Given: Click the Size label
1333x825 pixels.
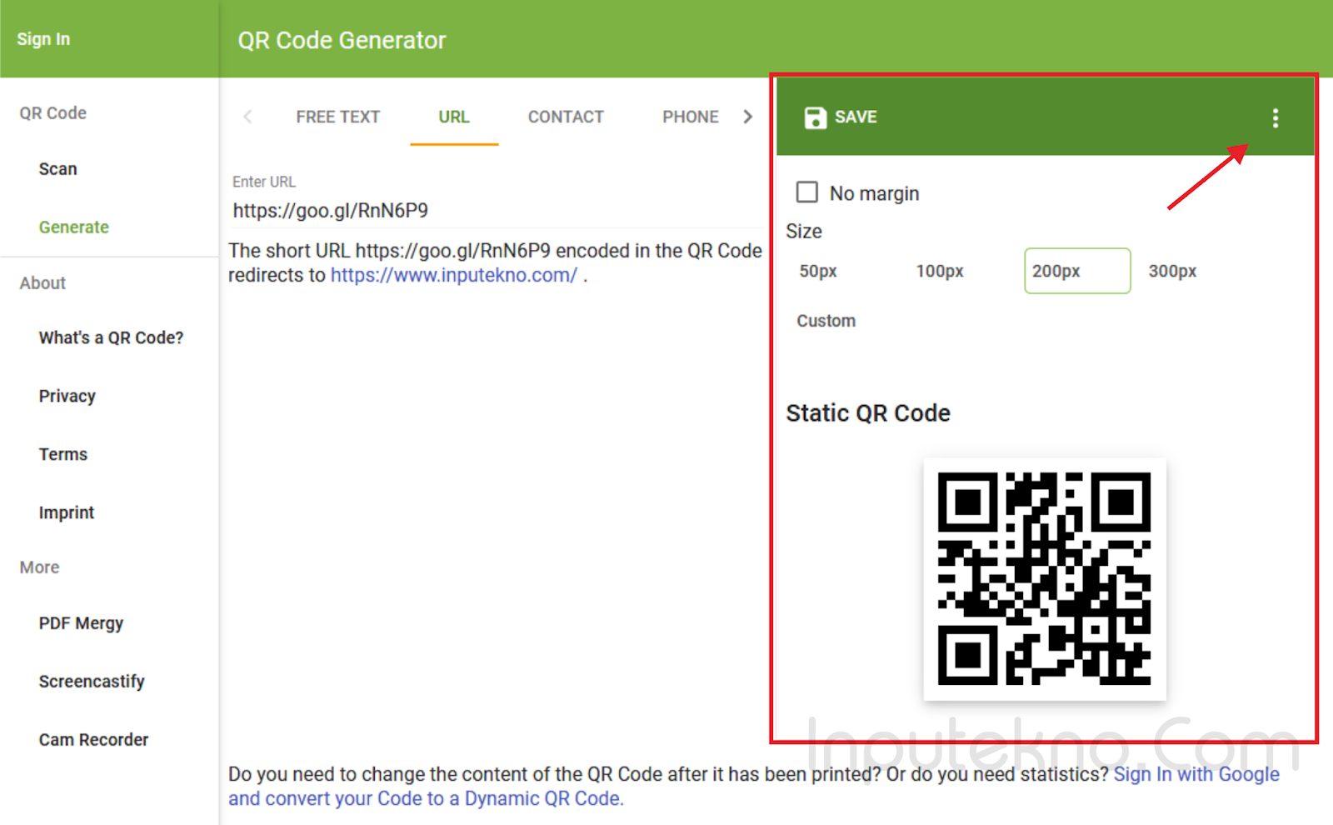Looking at the screenshot, I should pos(804,232).
